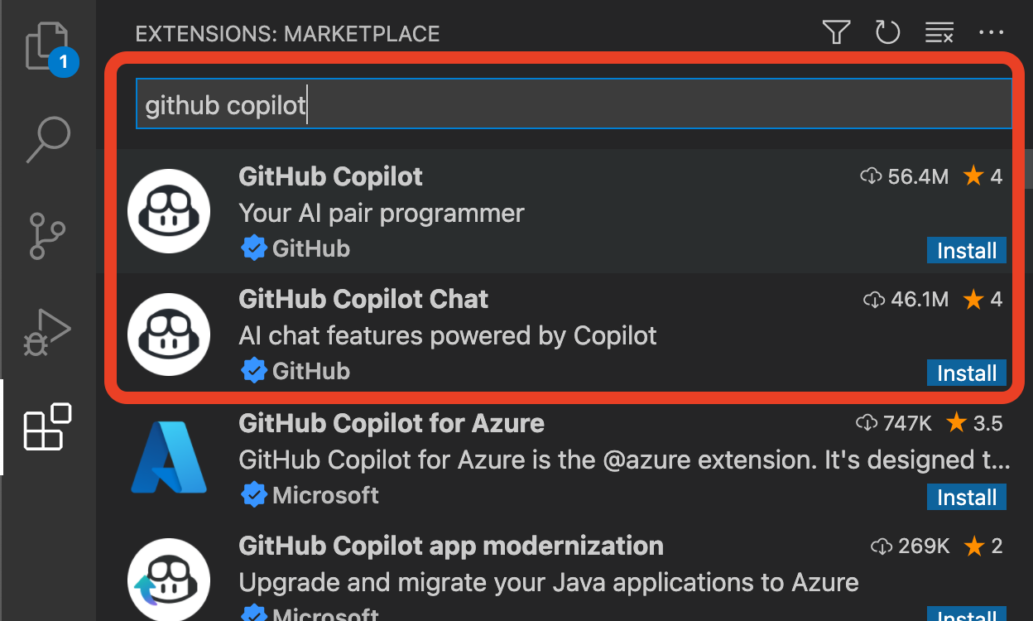1033x621 pixels.
Task: Click the GitHub Copilot app modernization icon
Action: [169, 580]
